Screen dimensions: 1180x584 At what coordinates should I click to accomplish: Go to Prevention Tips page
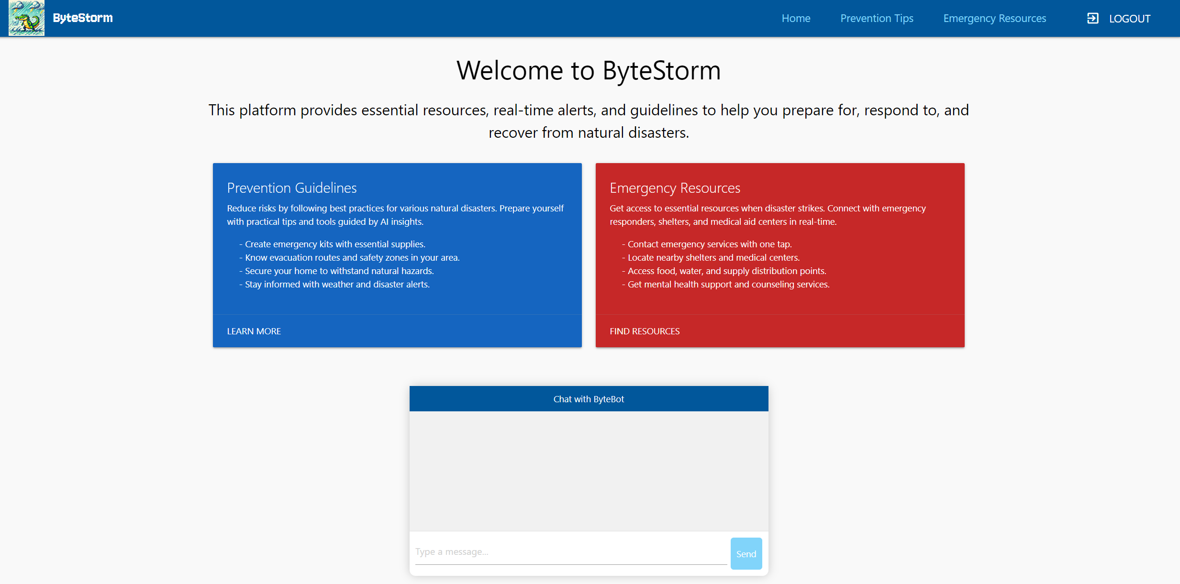[877, 18]
